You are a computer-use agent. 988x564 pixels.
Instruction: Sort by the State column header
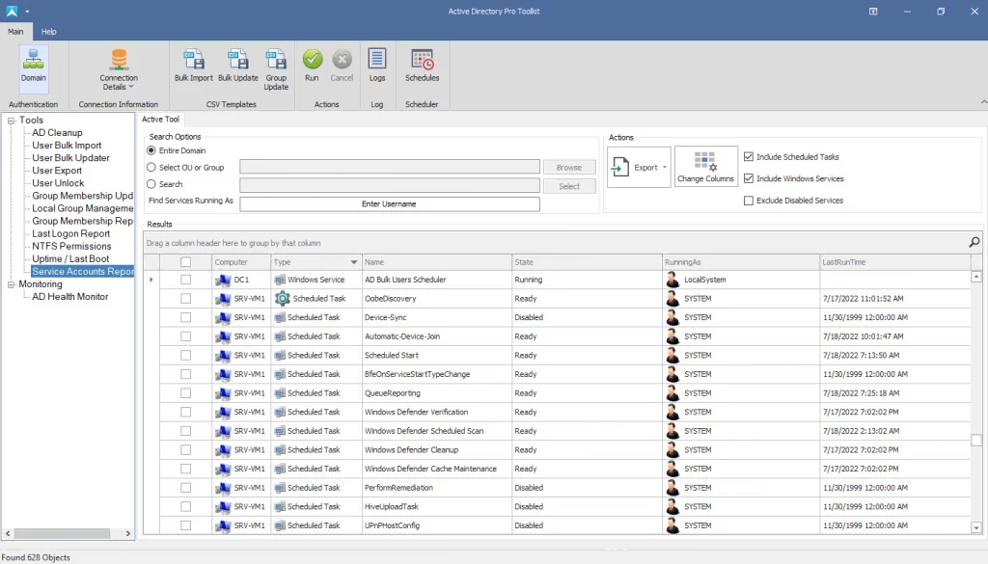pos(587,262)
